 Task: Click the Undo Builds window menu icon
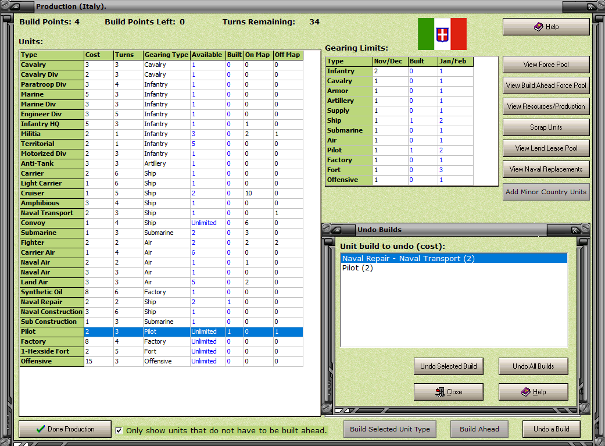[338, 230]
